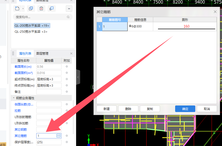Click 附加 column header

pyautogui.click(x=67, y=61)
